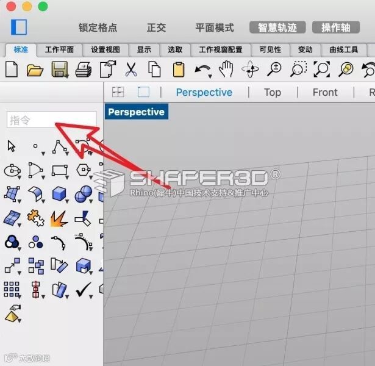Select the Join puzzle tool

pyautogui.click(x=35, y=218)
